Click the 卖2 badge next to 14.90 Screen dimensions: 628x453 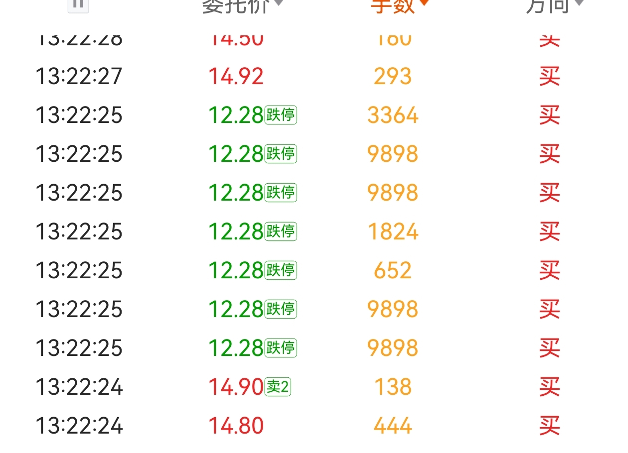(x=278, y=387)
